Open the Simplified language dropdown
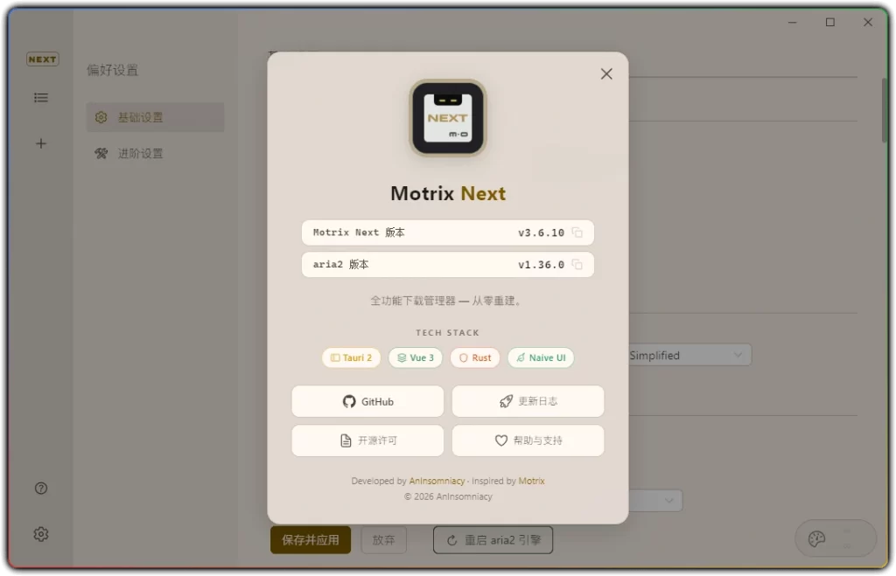The width and height of the screenshot is (896, 576). [x=689, y=355]
